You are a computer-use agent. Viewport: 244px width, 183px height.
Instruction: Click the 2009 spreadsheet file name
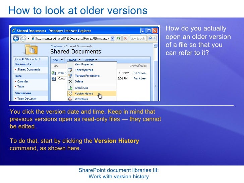[62, 73]
